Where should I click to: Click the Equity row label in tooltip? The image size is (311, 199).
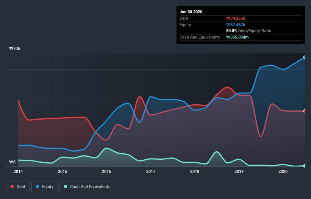[x=185, y=25]
